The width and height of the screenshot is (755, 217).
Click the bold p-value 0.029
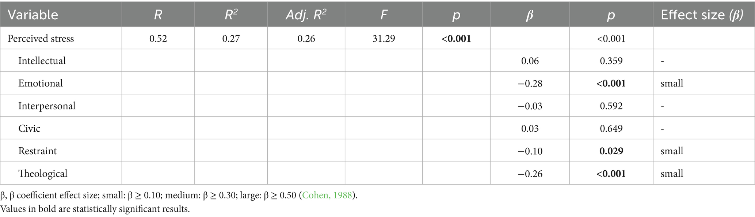[x=611, y=151]
